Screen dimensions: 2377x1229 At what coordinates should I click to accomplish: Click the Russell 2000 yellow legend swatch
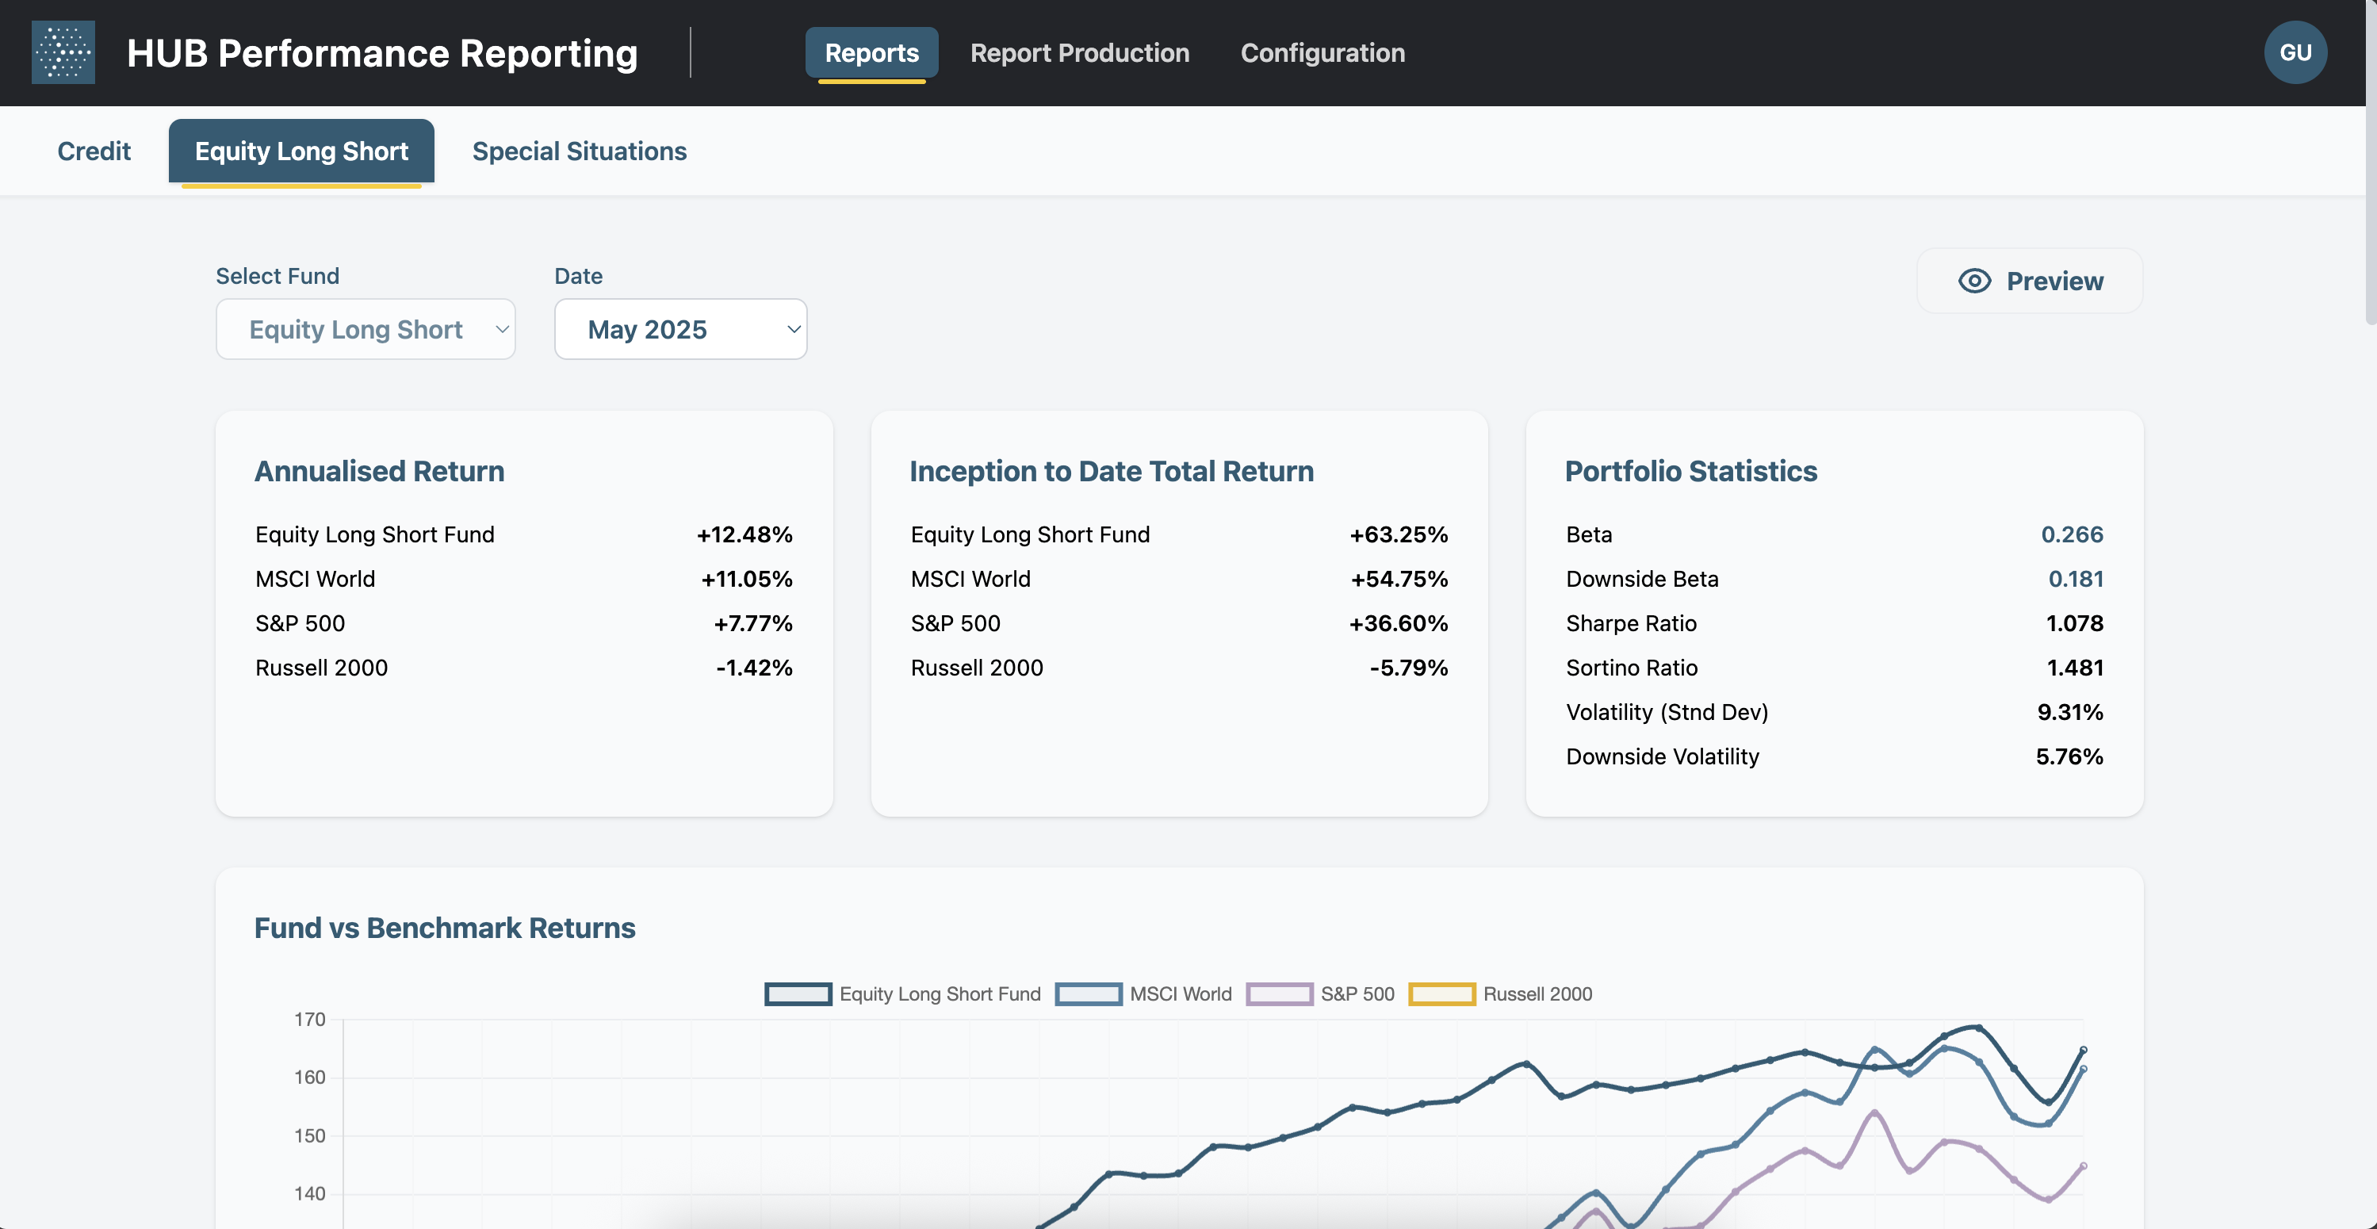point(1441,994)
